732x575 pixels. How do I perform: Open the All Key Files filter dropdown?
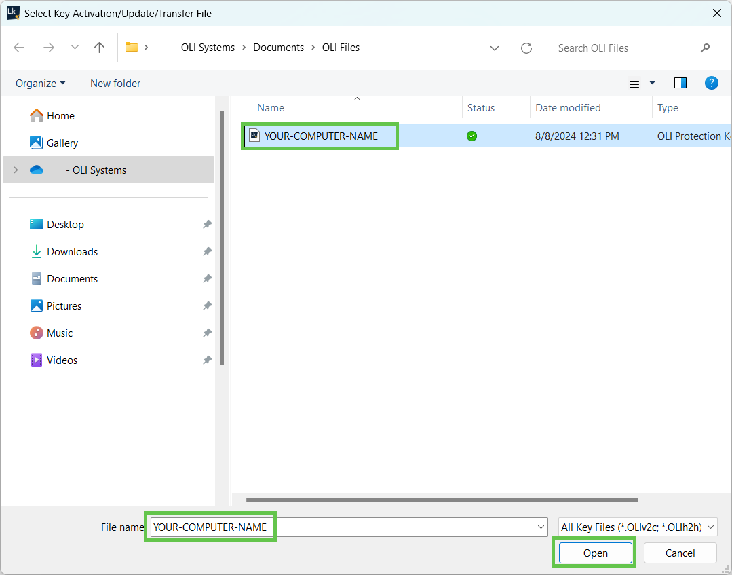(x=638, y=527)
